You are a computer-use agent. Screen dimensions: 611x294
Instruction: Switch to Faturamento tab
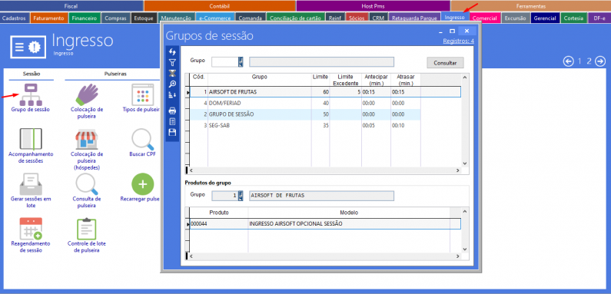click(48, 18)
